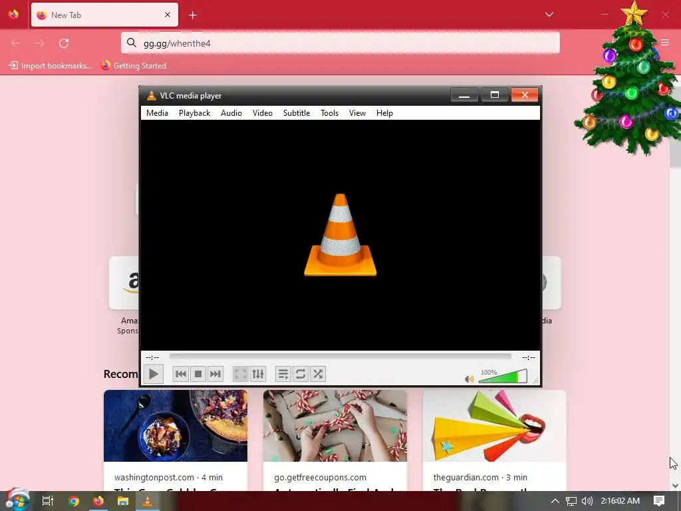Image resolution: width=681 pixels, height=511 pixels.
Task: Close the New Tab tab
Action: 168,15
